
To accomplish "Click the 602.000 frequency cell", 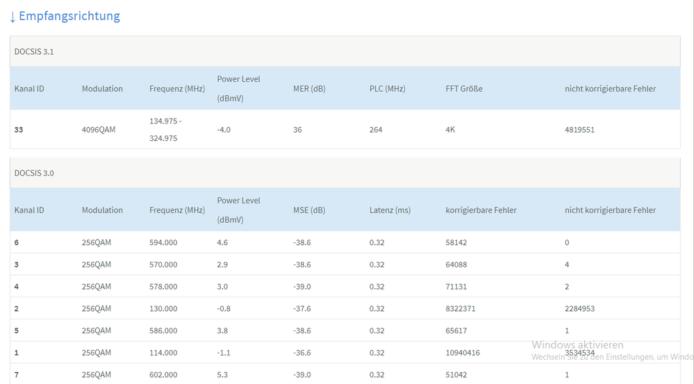I will [x=163, y=374].
